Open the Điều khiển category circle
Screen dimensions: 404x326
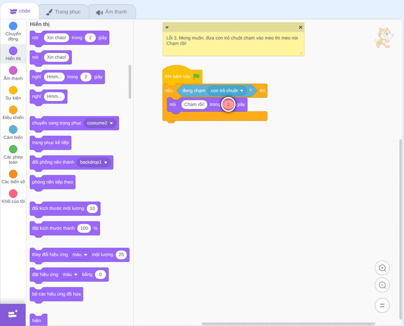tap(13, 110)
